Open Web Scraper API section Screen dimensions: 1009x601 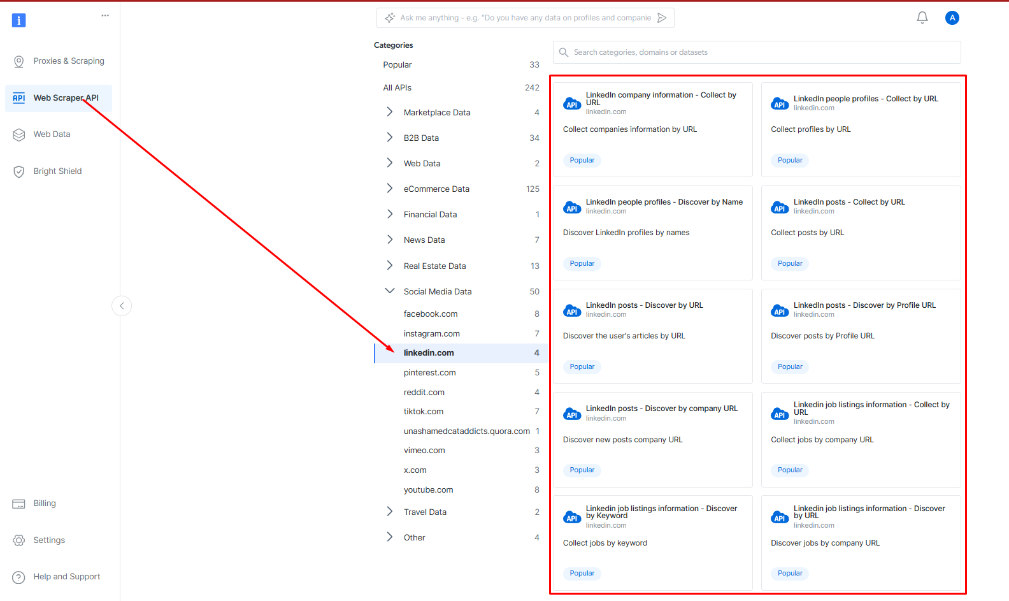click(59, 98)
